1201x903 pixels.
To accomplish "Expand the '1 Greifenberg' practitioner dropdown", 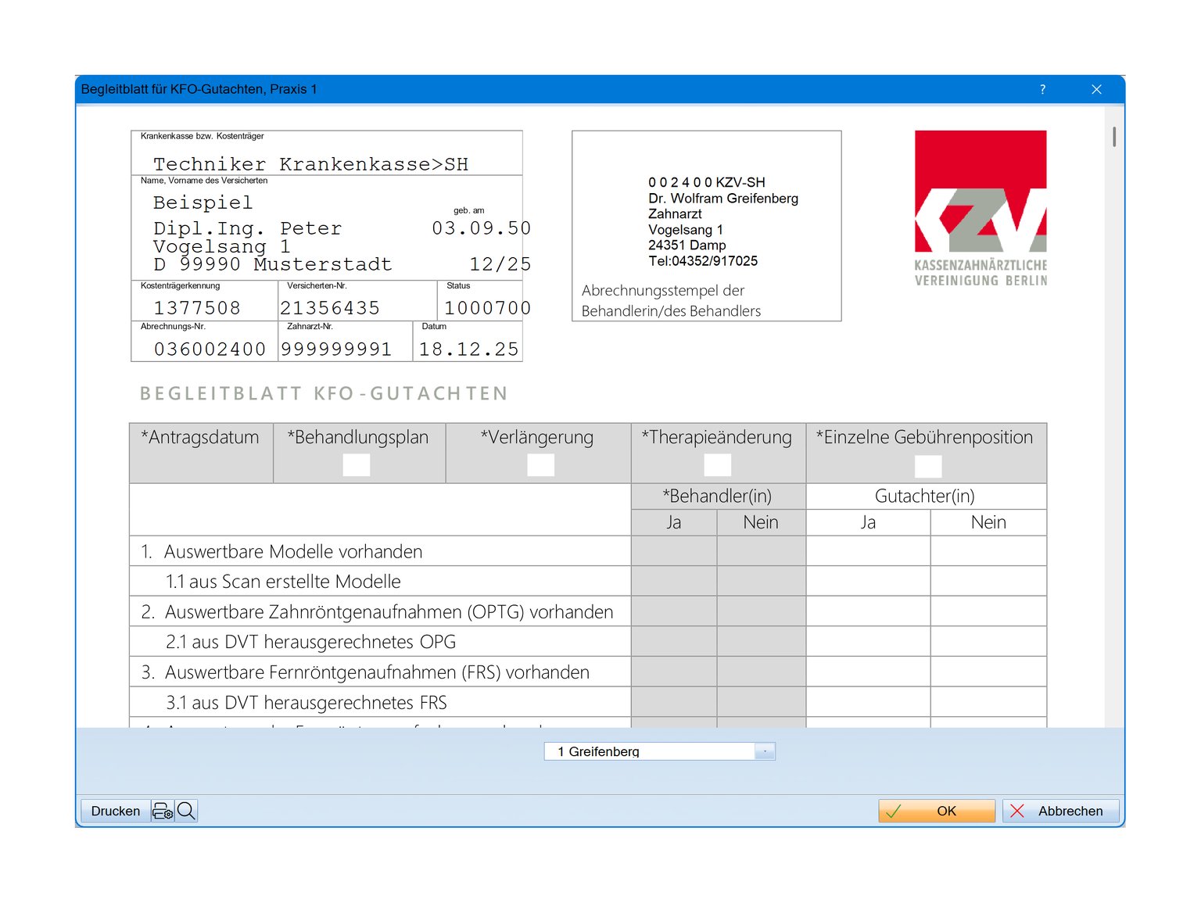I will [765, 751].
